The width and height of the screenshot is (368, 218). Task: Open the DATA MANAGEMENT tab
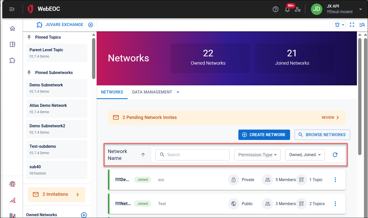point(152,92)
